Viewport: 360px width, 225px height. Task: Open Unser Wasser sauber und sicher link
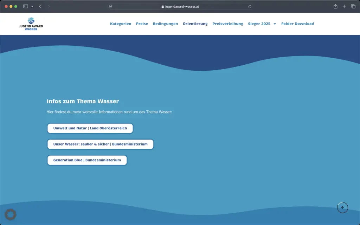coord(100,144)
